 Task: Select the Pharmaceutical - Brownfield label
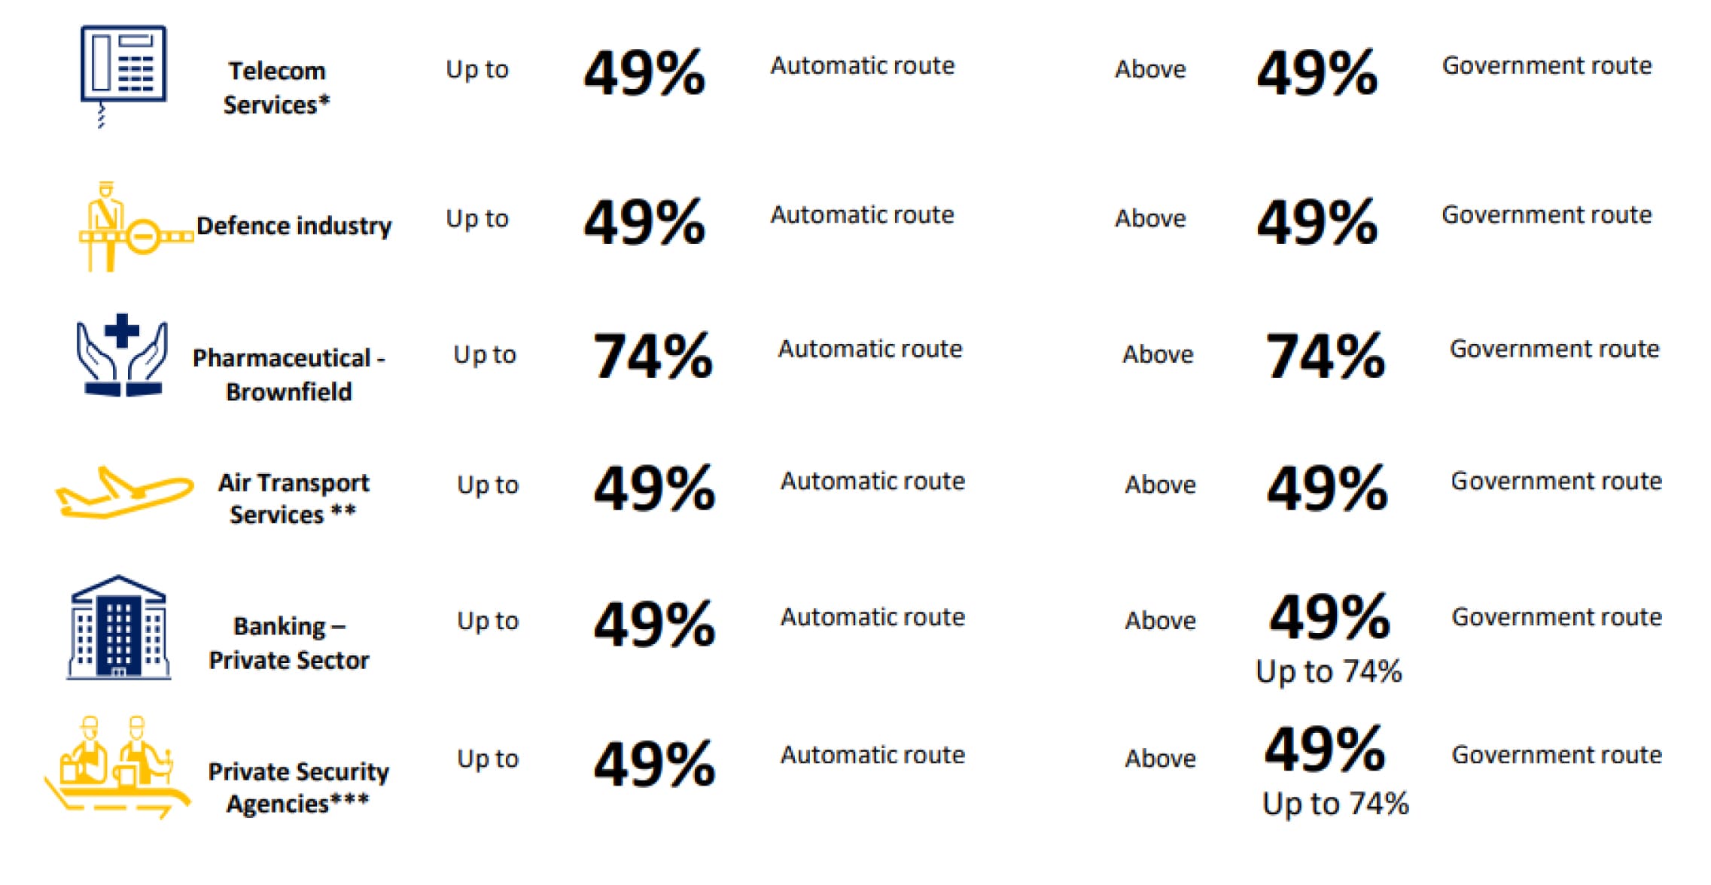pos(289,374)
